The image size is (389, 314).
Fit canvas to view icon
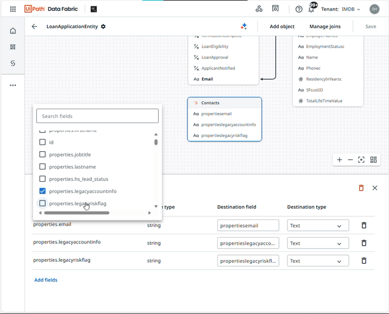click(x=361, y=160)
